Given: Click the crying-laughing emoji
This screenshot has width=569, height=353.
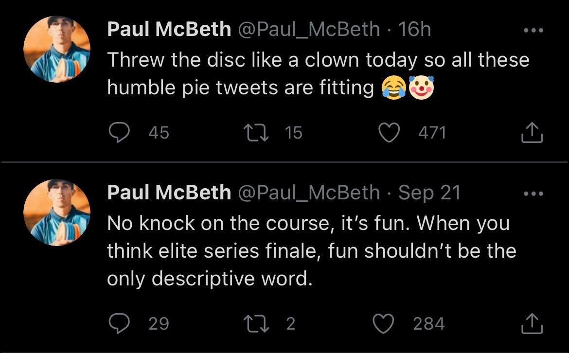Looking at the screenshot, I should coord(393,88).
